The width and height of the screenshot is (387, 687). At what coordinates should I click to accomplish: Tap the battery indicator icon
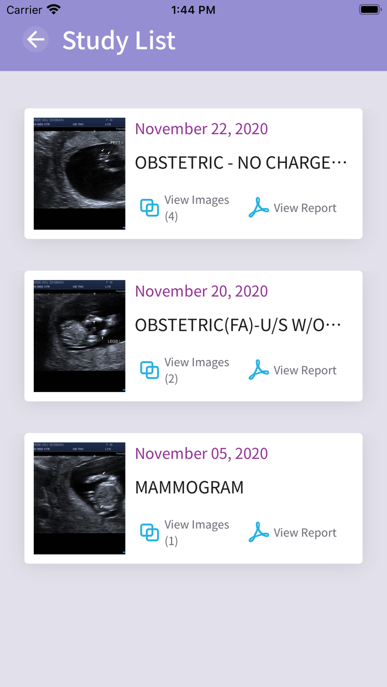(x=369, y=9)
